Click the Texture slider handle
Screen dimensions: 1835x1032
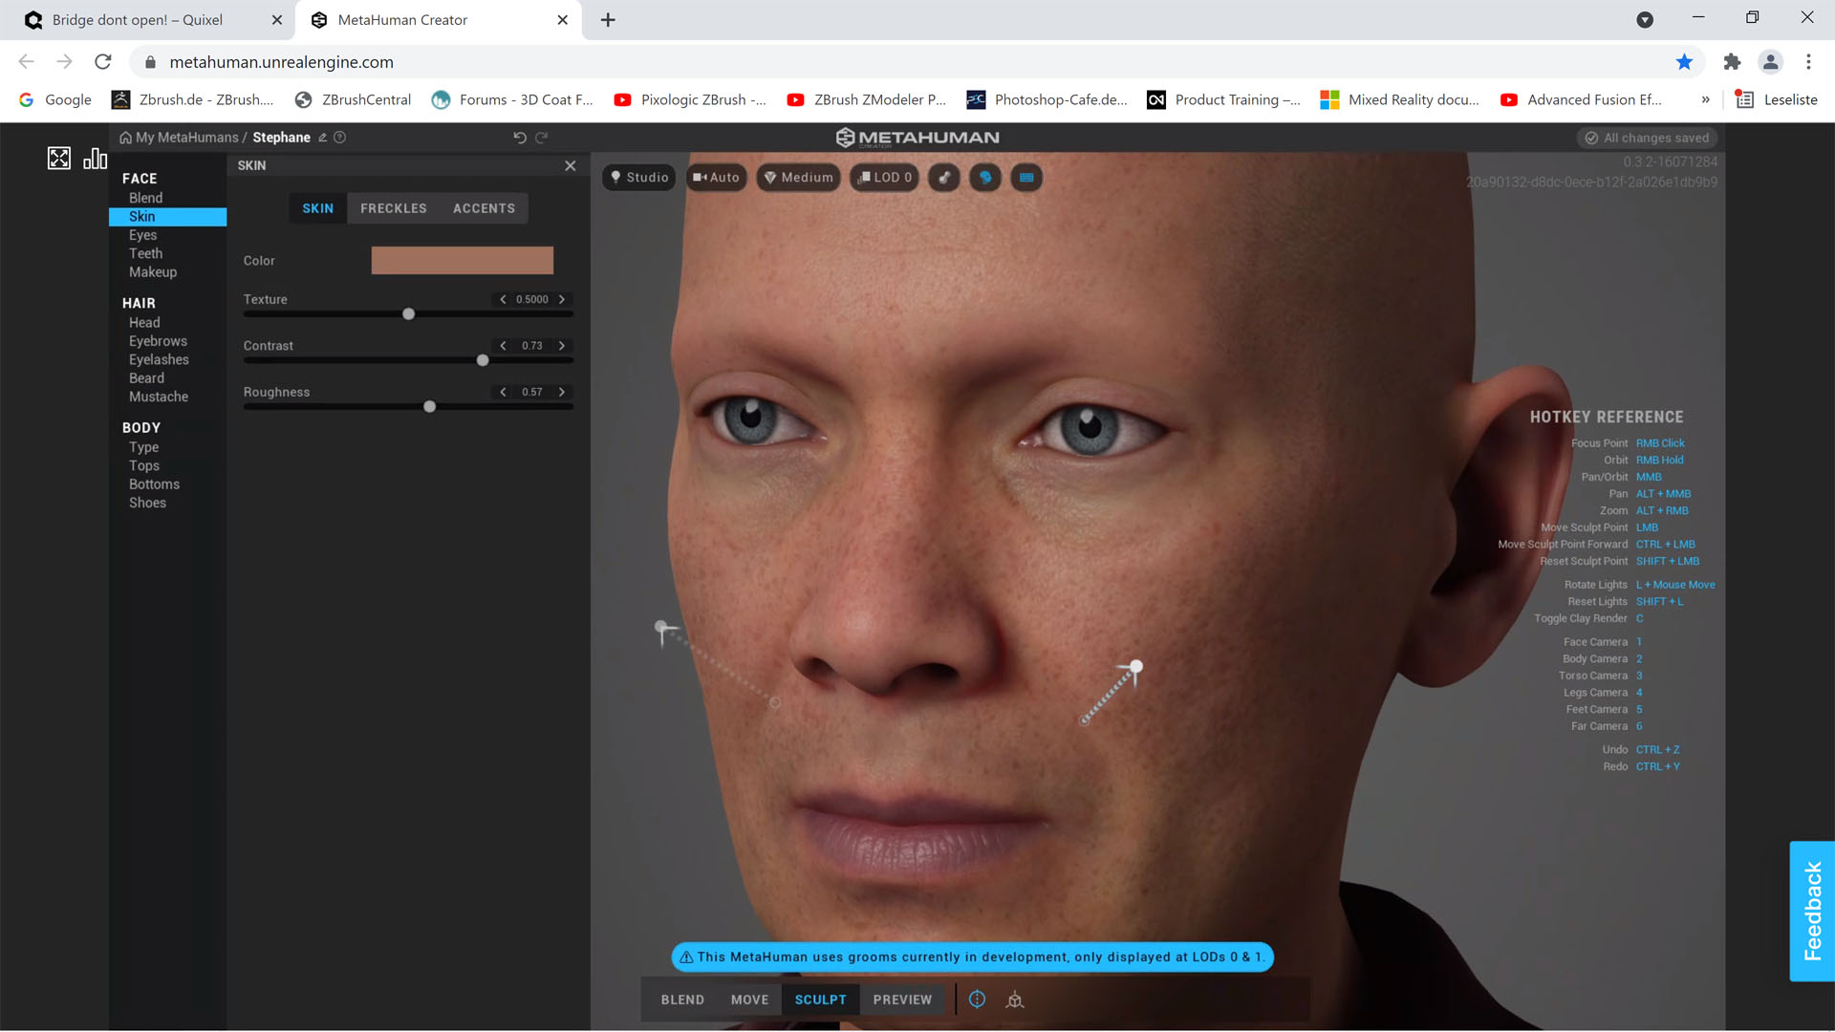click(x=409, y=314)
